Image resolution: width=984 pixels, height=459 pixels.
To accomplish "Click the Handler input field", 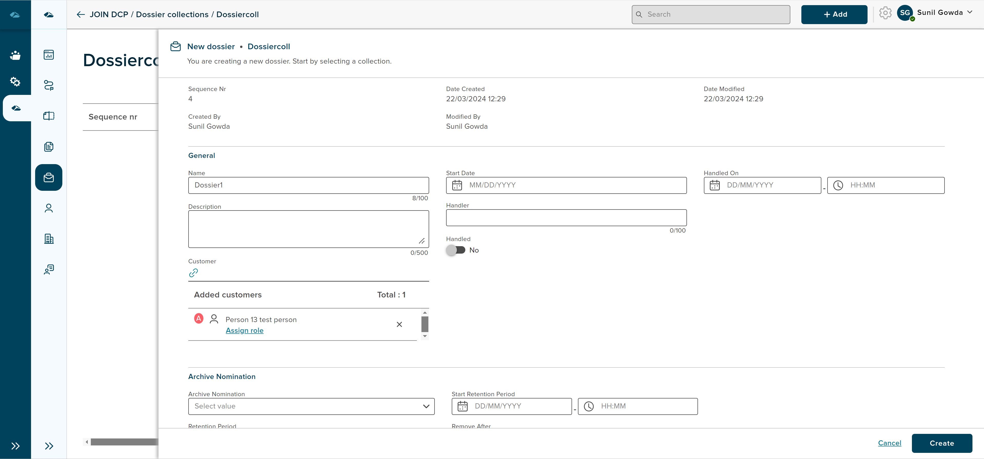I will [566, 218].
